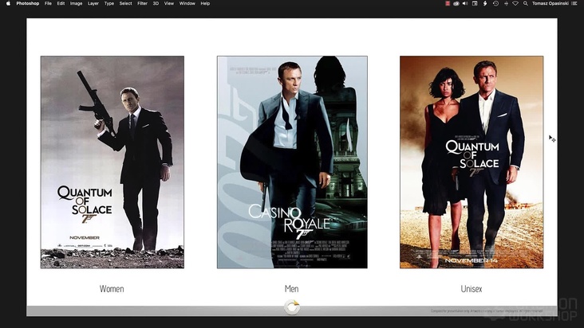Open the File menu
This screenshot has width=584, height=328.
tap(48, 3)
